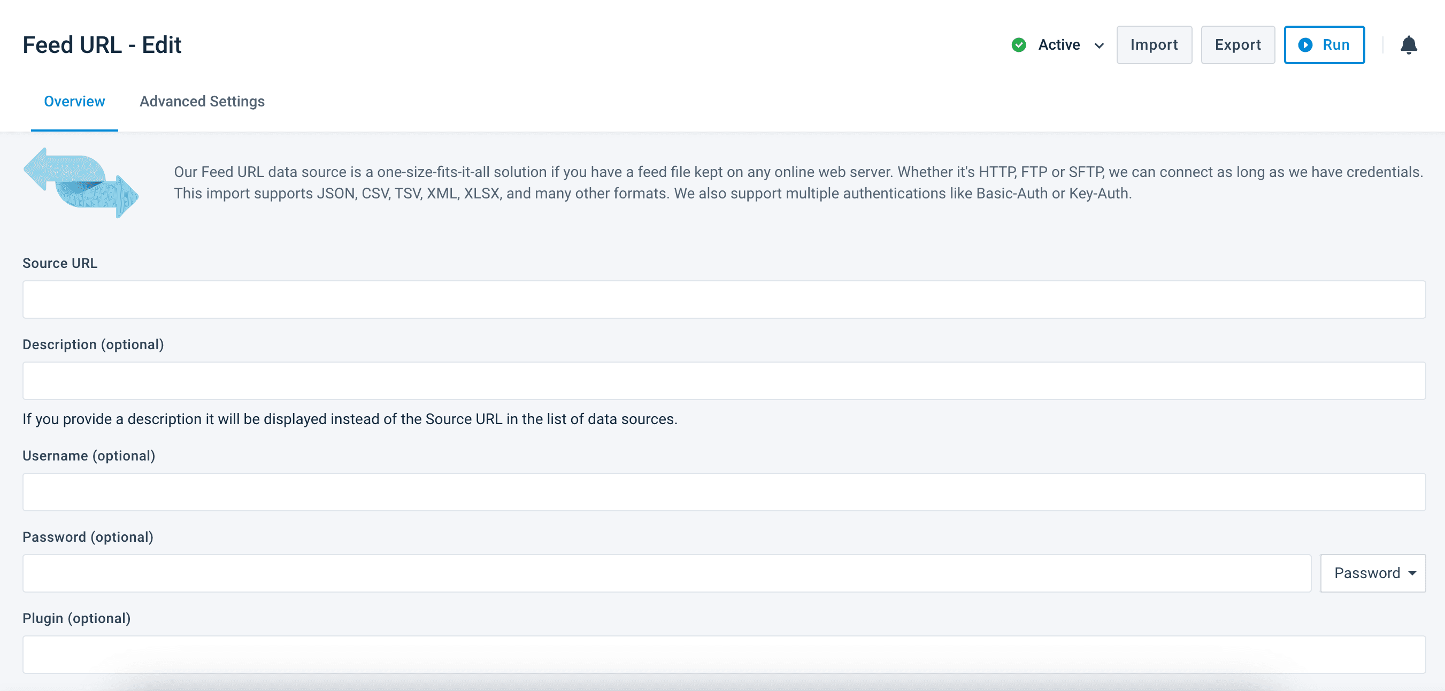1445x691 pixels.
Task: Click the Active status label
Action: tap(1058, 45)
